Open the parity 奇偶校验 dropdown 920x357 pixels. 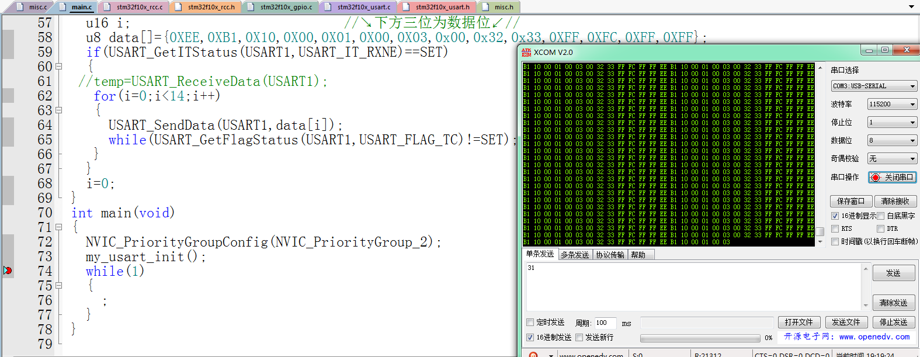click(x=893, y=158)
